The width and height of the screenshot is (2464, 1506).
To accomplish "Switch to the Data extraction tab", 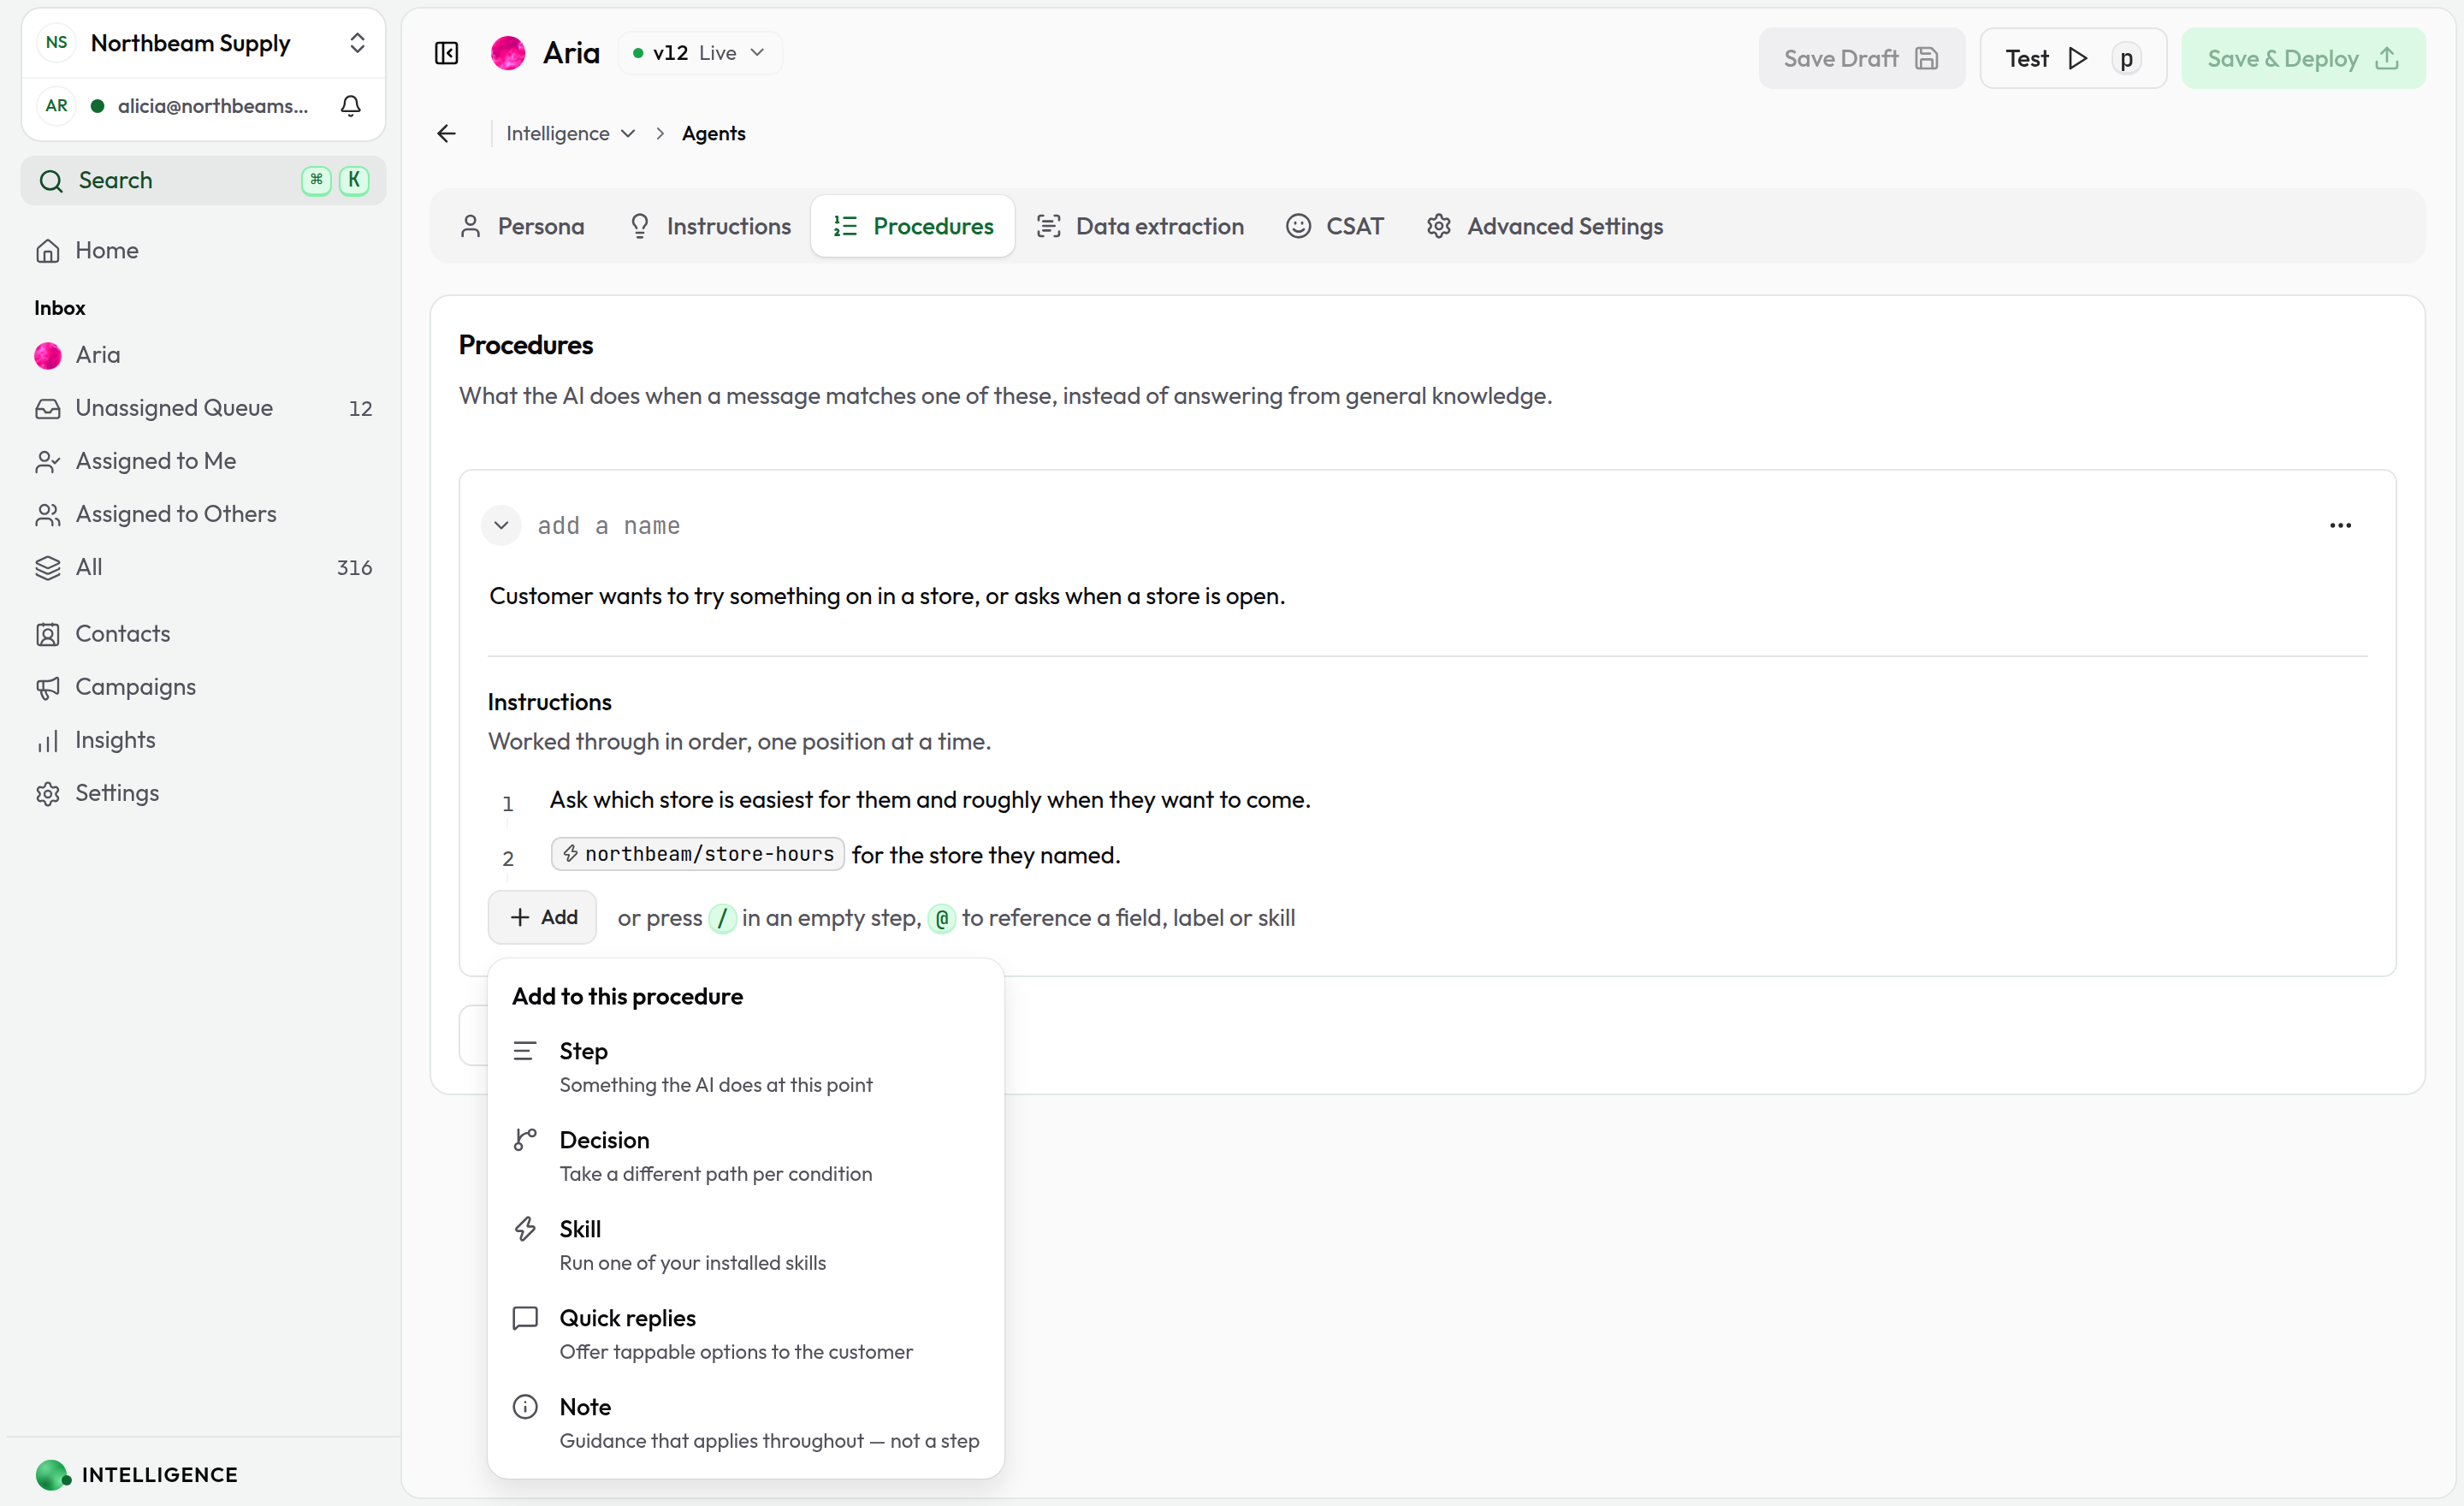I will click(1140, 227).
